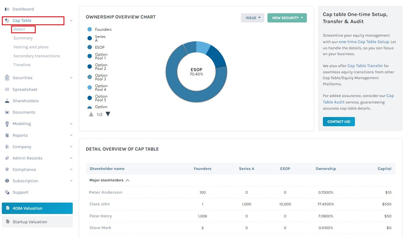The height and width of the screenshot is (238, 403).
Task: Follow the one-time Cap Table Setup link
Action: pos(364,42)
